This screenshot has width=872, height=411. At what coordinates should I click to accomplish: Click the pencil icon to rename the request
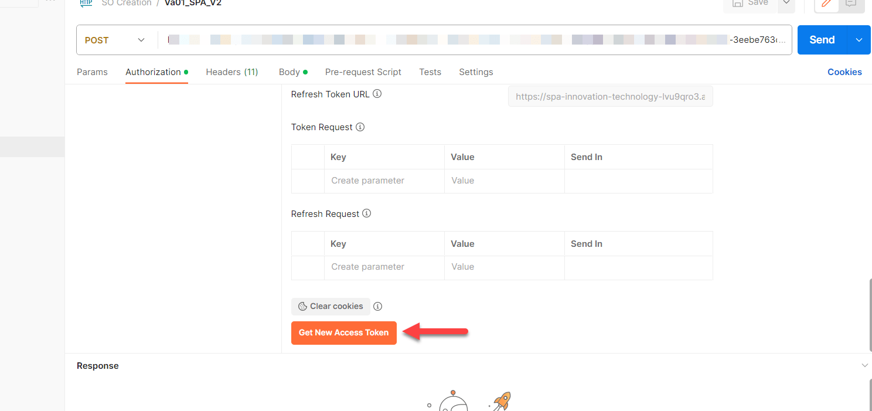(x=826, y=4)
